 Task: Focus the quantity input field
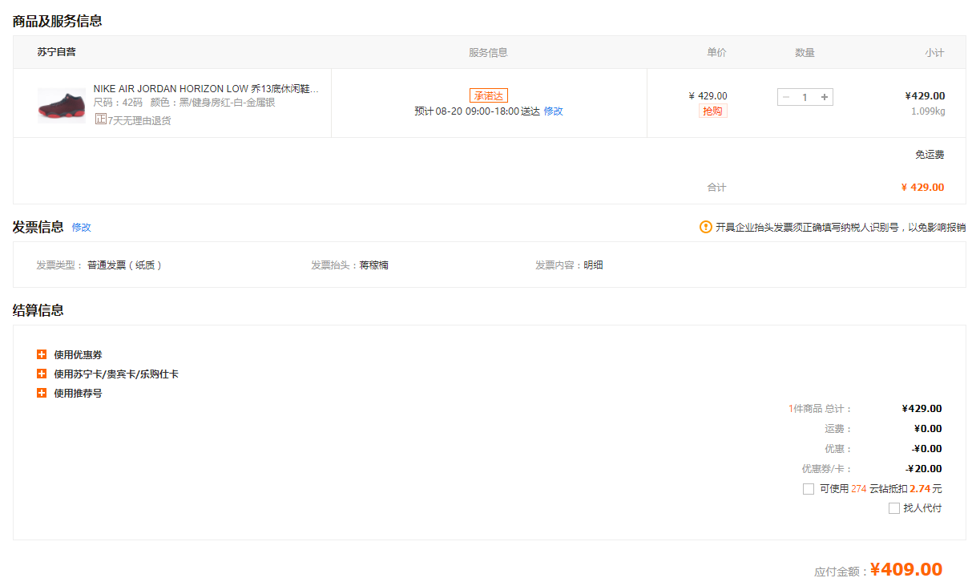pyautogui.click(x=805, y=97)
